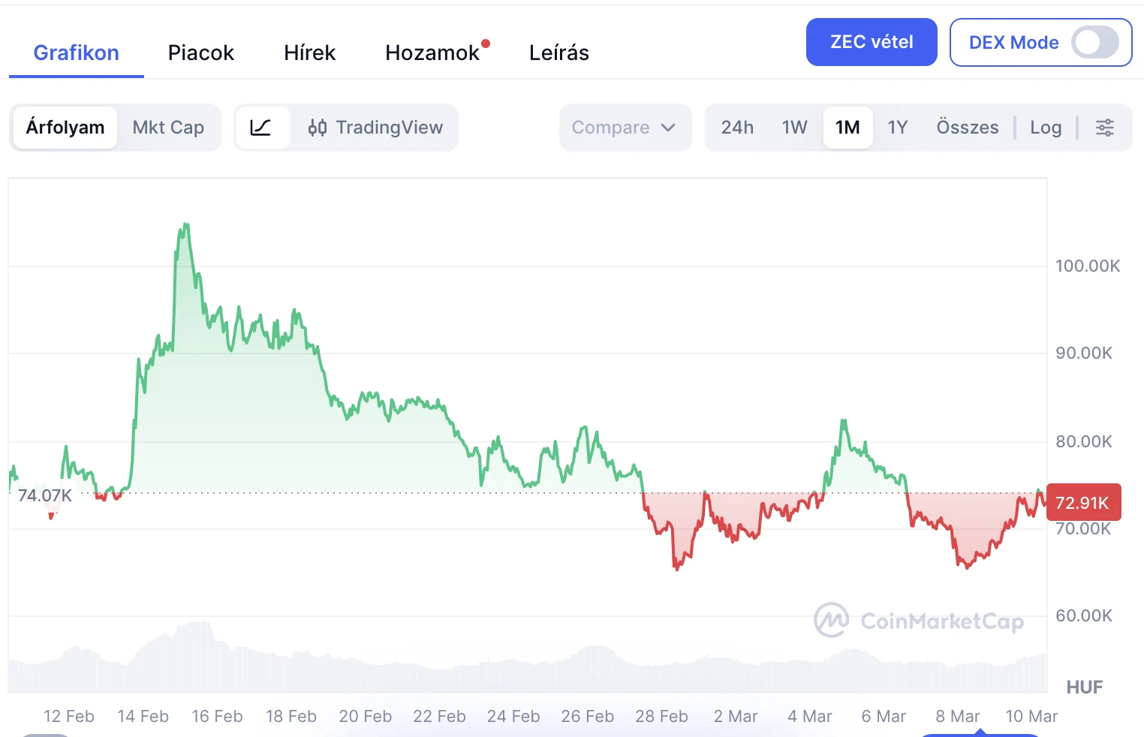Viewport: 1144px width, 737px height.
Task: Show the Összes full history
Action: (x=967, y=128)
